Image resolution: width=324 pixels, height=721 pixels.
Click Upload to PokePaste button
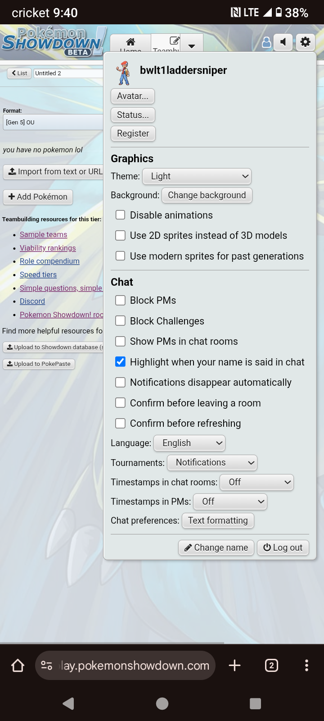[39, 364]
